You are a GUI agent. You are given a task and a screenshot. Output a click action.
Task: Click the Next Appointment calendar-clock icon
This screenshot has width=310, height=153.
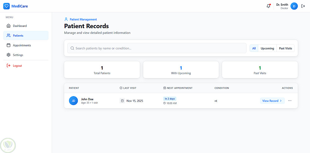click(165, 88)
